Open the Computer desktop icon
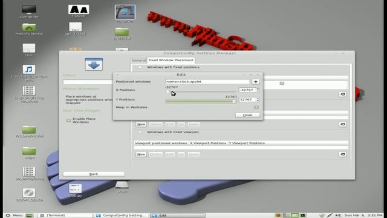This screenshot has height=218, width=387. pos(29,10)
